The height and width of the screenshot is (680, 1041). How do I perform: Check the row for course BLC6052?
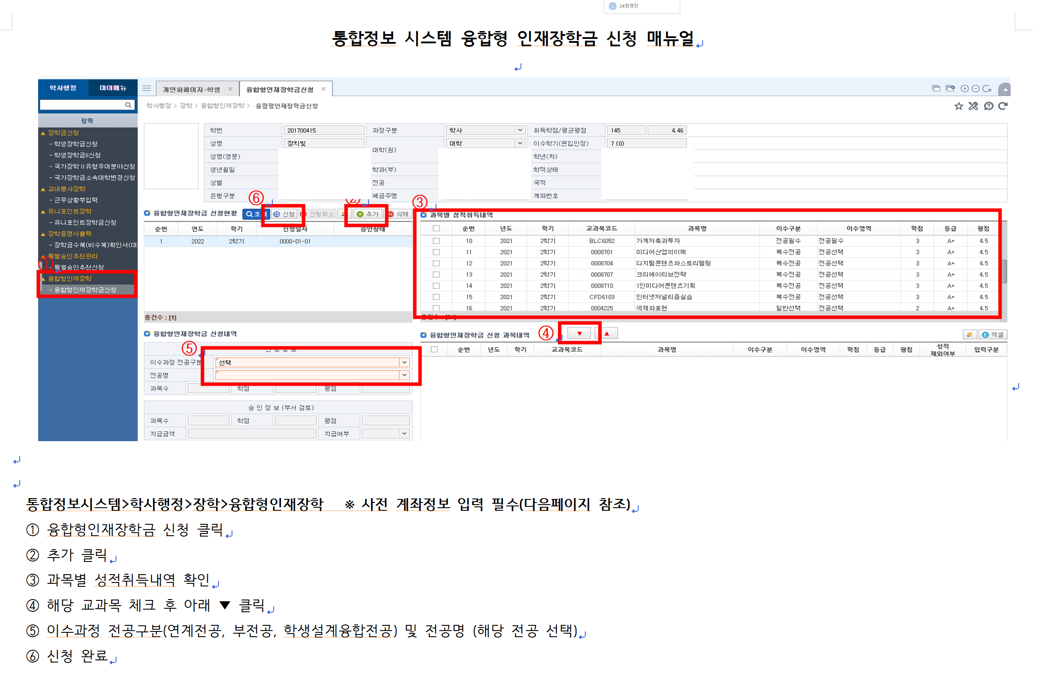[436, 241]
